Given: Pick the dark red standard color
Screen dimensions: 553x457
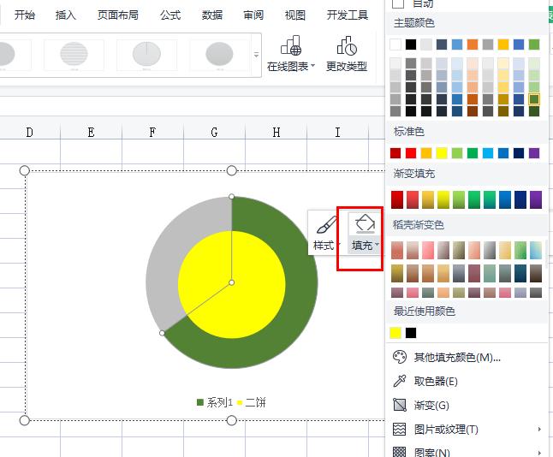Looking at the screenshot, I should click(395, 153).
